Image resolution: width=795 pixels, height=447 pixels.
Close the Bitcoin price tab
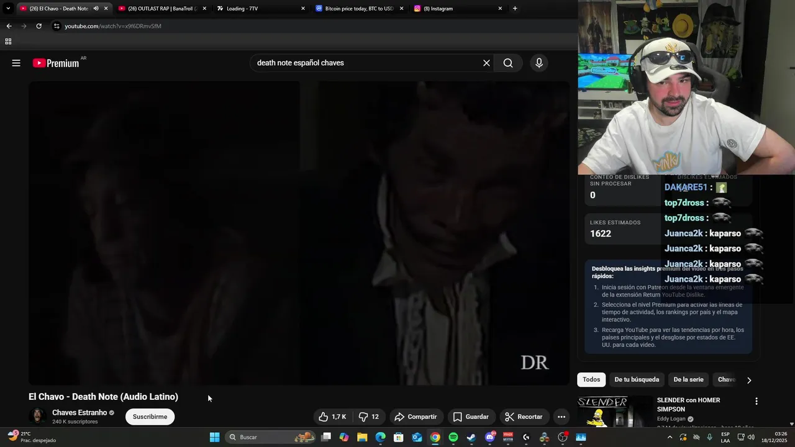(x=401, y=9)
